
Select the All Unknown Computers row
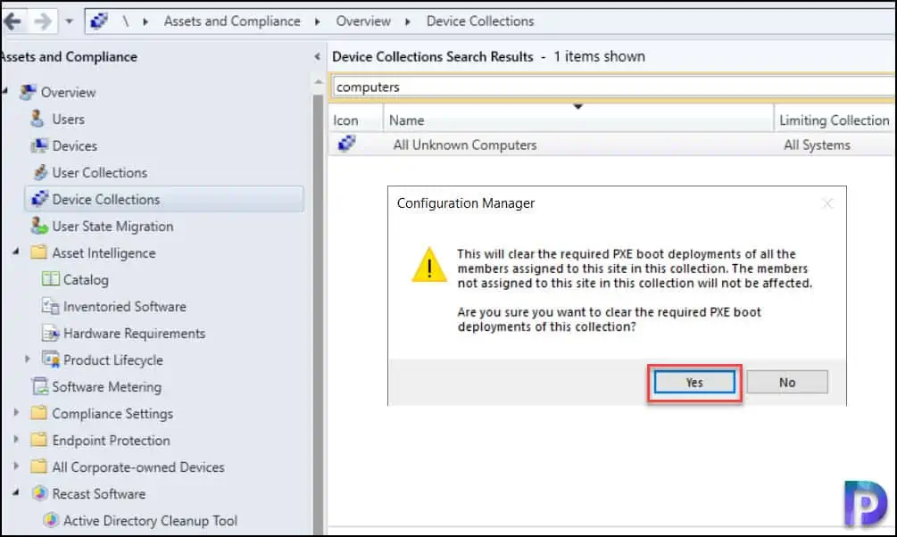612,145
